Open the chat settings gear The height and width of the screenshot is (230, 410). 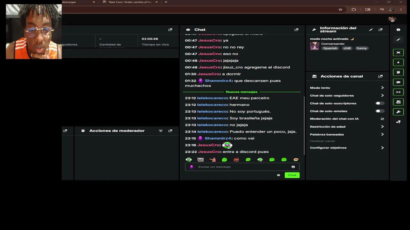point(278,175)
